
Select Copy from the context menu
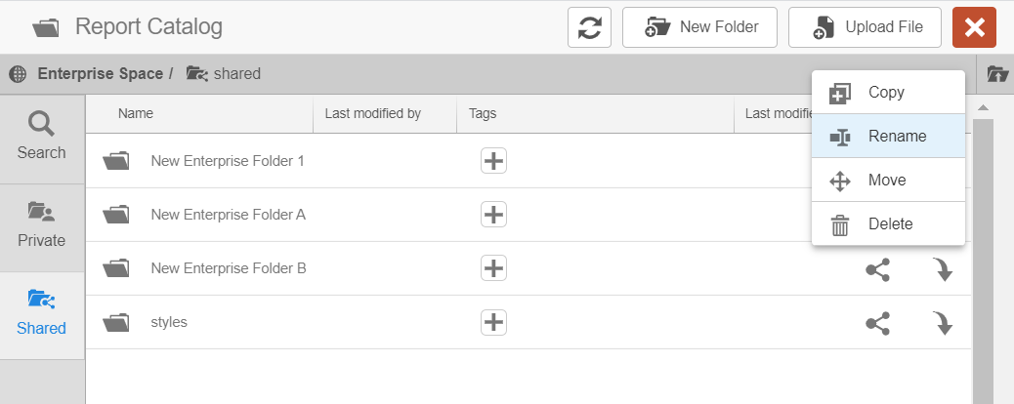pos(886,93)
